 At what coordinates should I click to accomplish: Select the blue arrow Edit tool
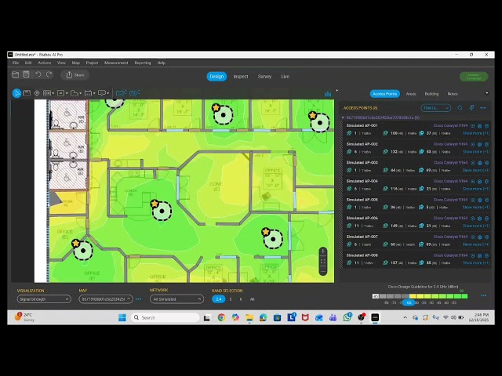point(16,93)
